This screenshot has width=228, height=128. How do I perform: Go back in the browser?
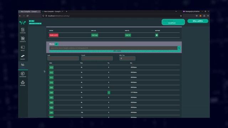point(20,16)
